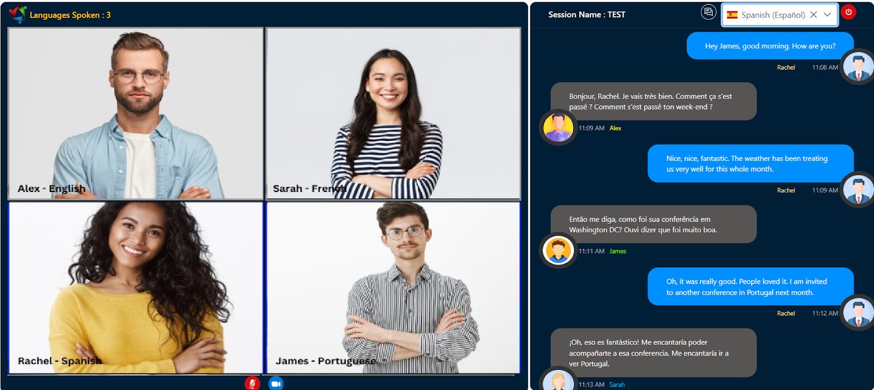The height and width of the screenshot is (390, 874).
Task: Select James - Portuguese video tile
Action: [393, 287]
